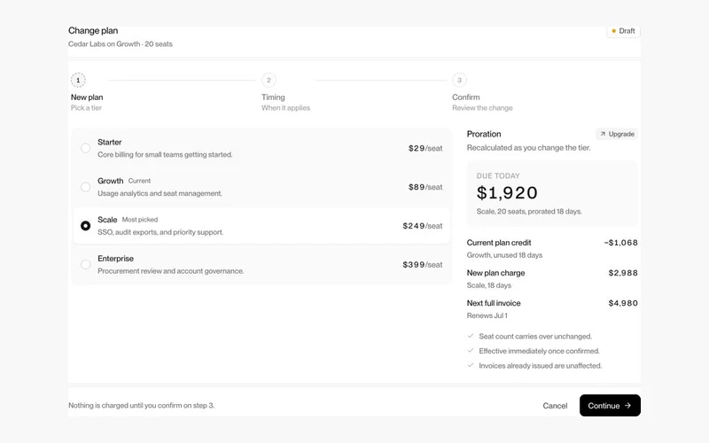Go to step 2 circle in stepper
The image size is (709, 443).
coord(269,80)
